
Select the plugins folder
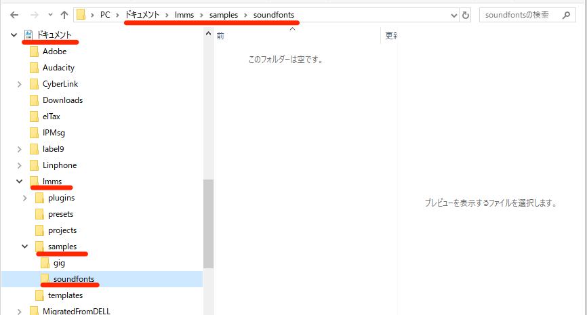point(61,198)
